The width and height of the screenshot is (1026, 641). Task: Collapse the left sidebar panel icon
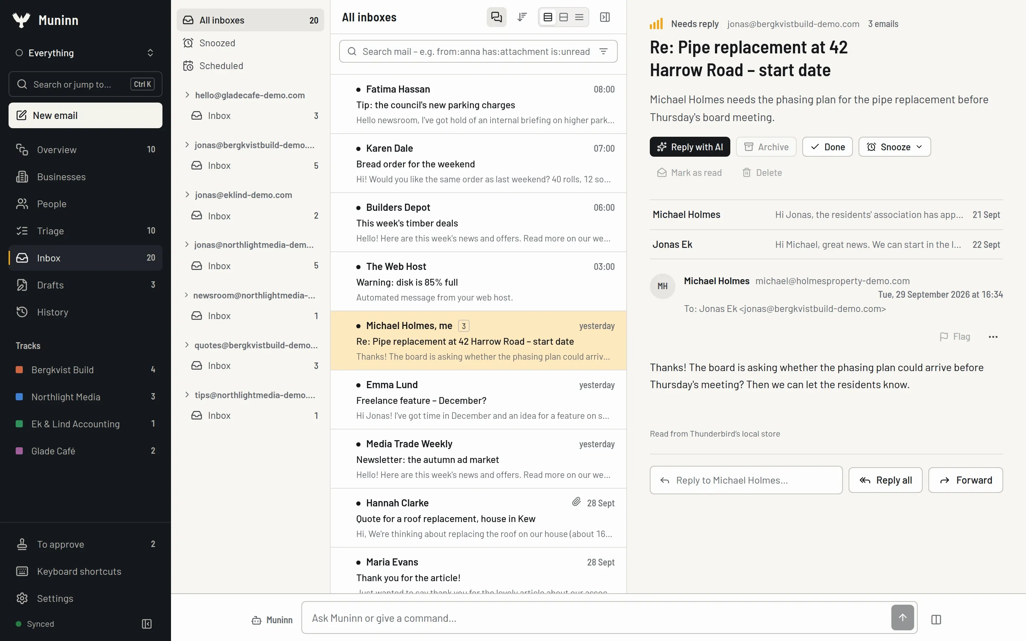(x=147, y=624)
